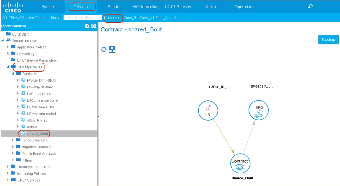Select the Troubleshoot Policies tree item
The height and width of the screenshot is (186, 340).
pos(34,167)
